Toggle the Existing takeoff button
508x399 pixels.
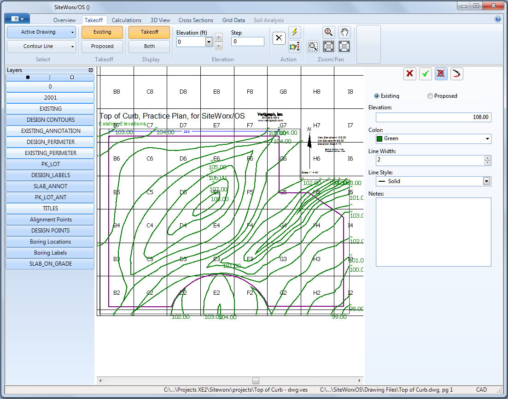point(102,32)
